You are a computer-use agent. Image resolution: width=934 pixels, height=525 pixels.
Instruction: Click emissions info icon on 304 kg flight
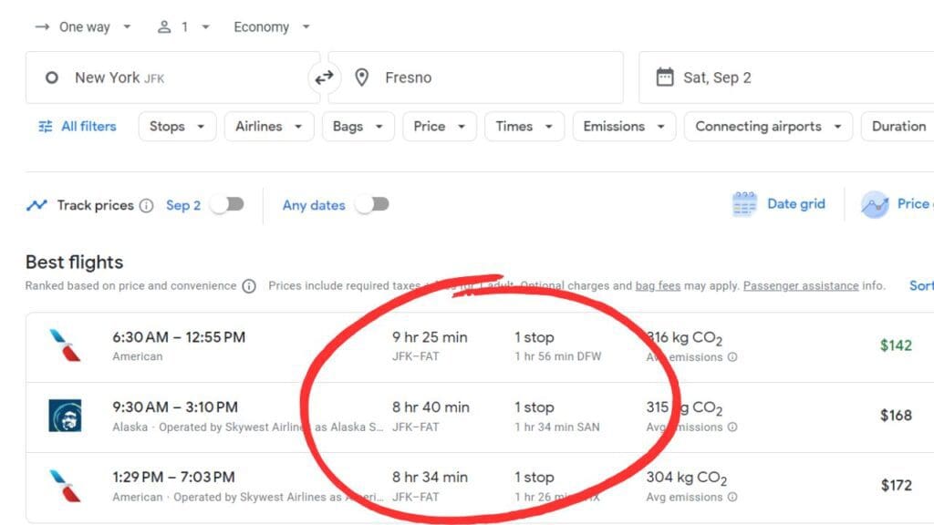click(732, 498)
